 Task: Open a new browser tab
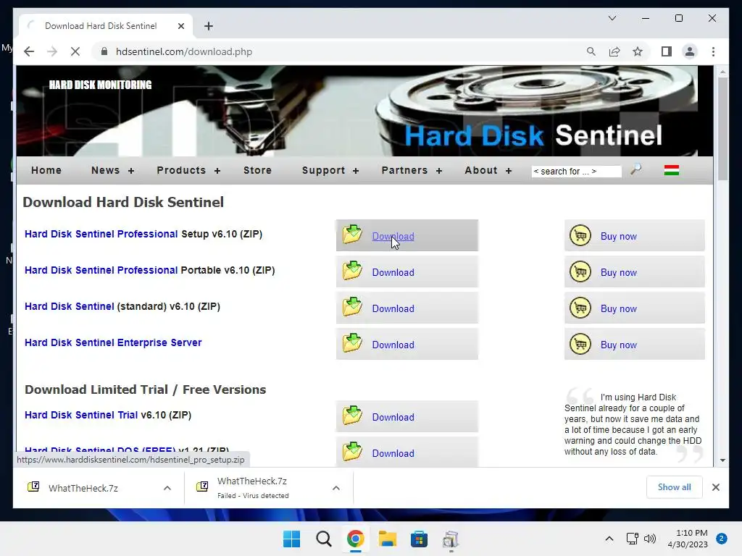coord(209,26)
